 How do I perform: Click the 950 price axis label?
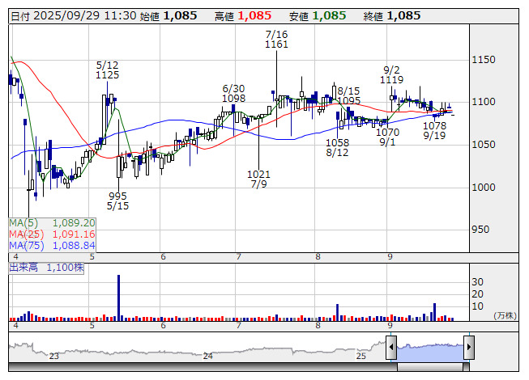coord(480,230)
